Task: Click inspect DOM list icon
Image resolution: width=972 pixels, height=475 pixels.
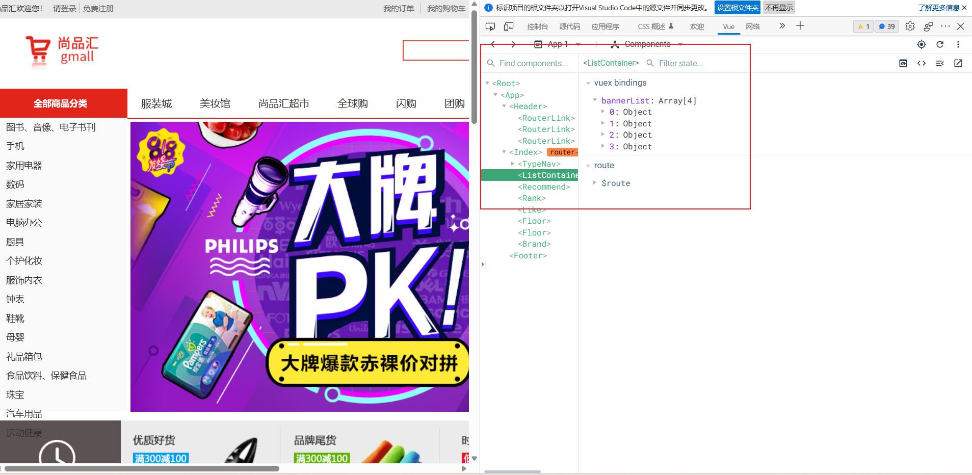Action: (x=940, y=63)
